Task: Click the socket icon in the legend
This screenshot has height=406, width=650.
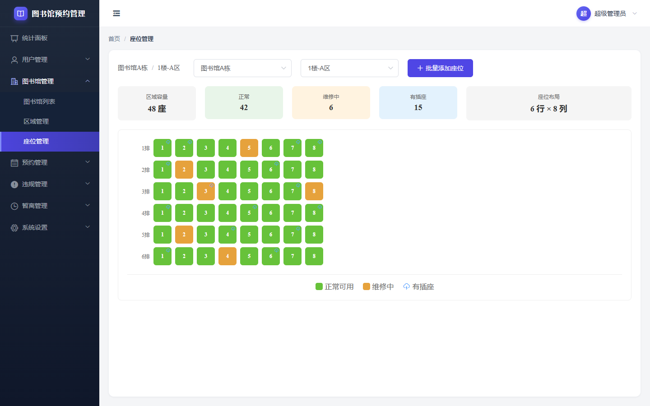Action: [407, 286]
